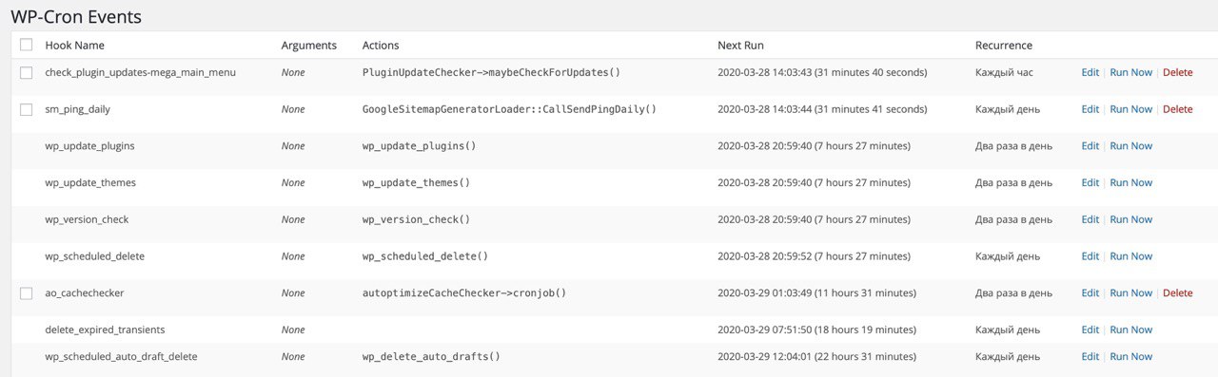The image size is (1218, 377).
Task: Click the GoogleSitemapGeneratorLoader::CallSendPingDaily() action
Action: (x=509, y=109)
